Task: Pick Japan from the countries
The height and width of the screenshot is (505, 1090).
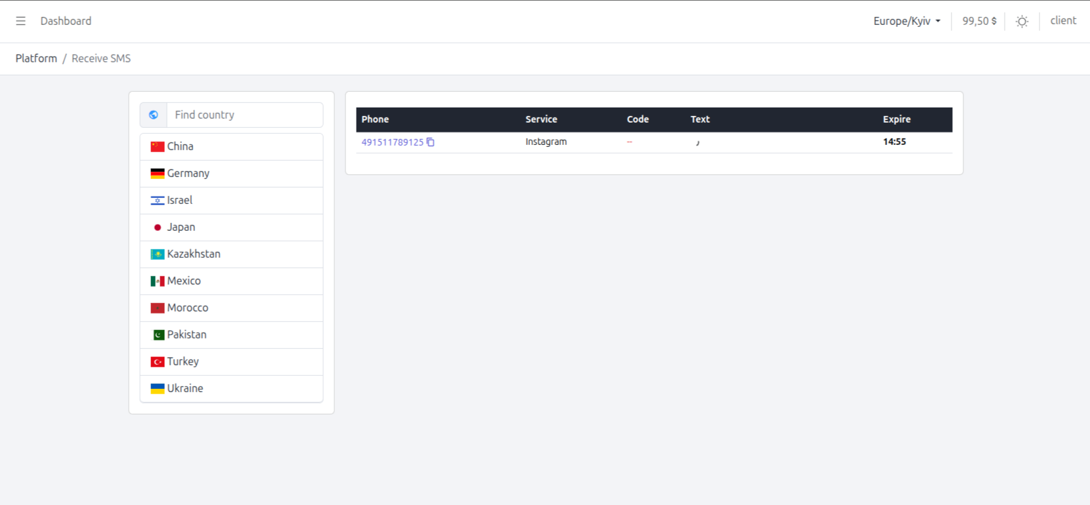Action: tap(181, 228)
